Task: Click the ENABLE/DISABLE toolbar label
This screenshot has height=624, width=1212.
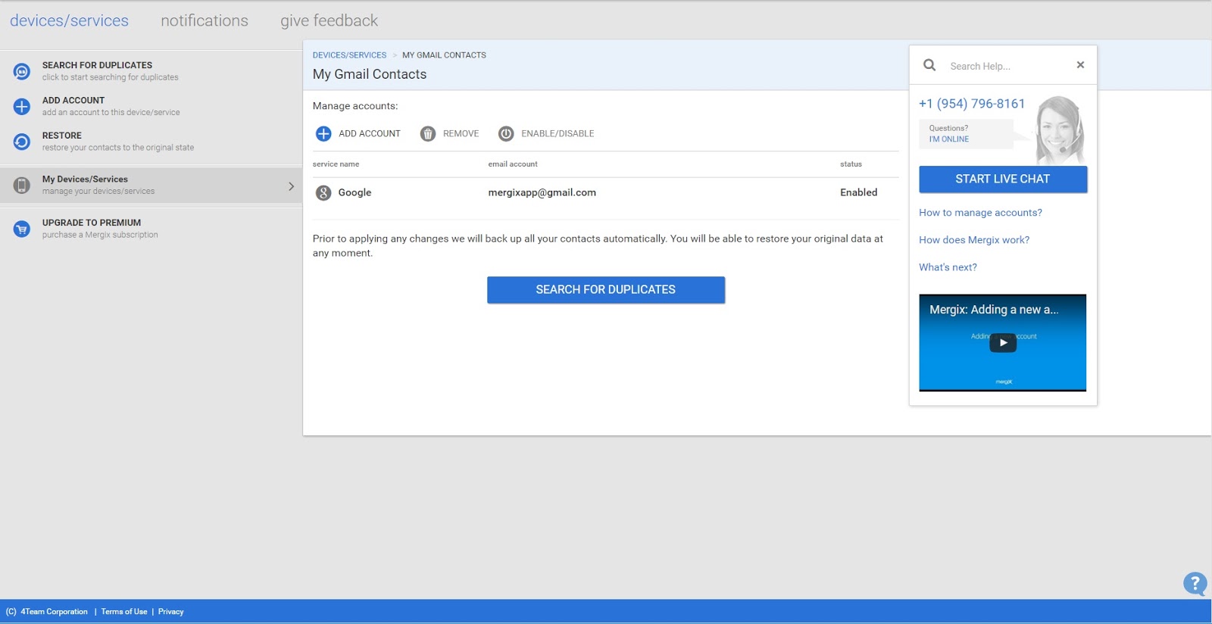Action: (558, 134)
